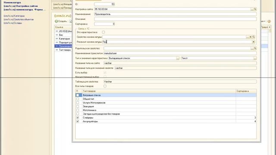
Task: Click the Тип товаров column header
Action: click(159, 91)
